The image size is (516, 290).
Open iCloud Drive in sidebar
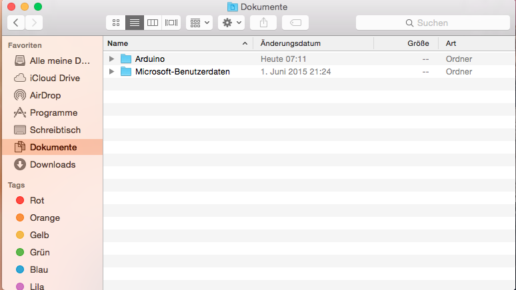tap(52, 78)
